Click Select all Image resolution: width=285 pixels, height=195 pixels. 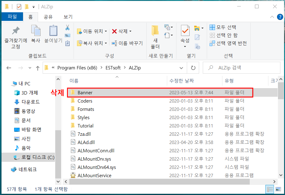pyautogui.click(x=223, y=27)
